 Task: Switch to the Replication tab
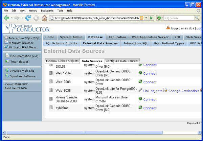117,37
